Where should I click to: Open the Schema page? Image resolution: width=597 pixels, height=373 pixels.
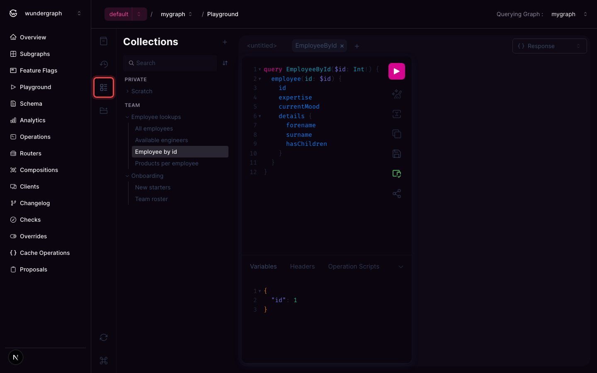(46, 104)
